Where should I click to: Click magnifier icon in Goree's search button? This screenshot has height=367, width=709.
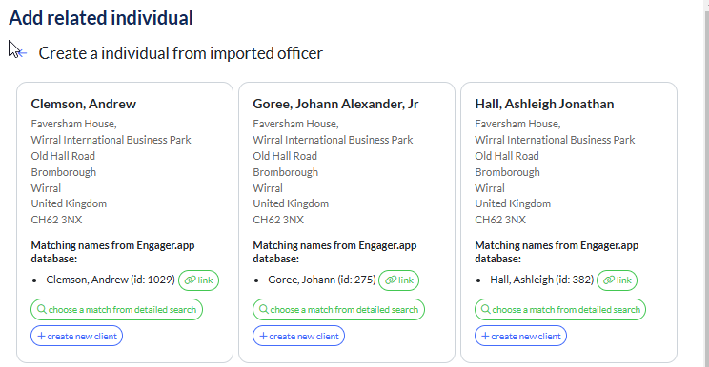click(x=264, y=309)
